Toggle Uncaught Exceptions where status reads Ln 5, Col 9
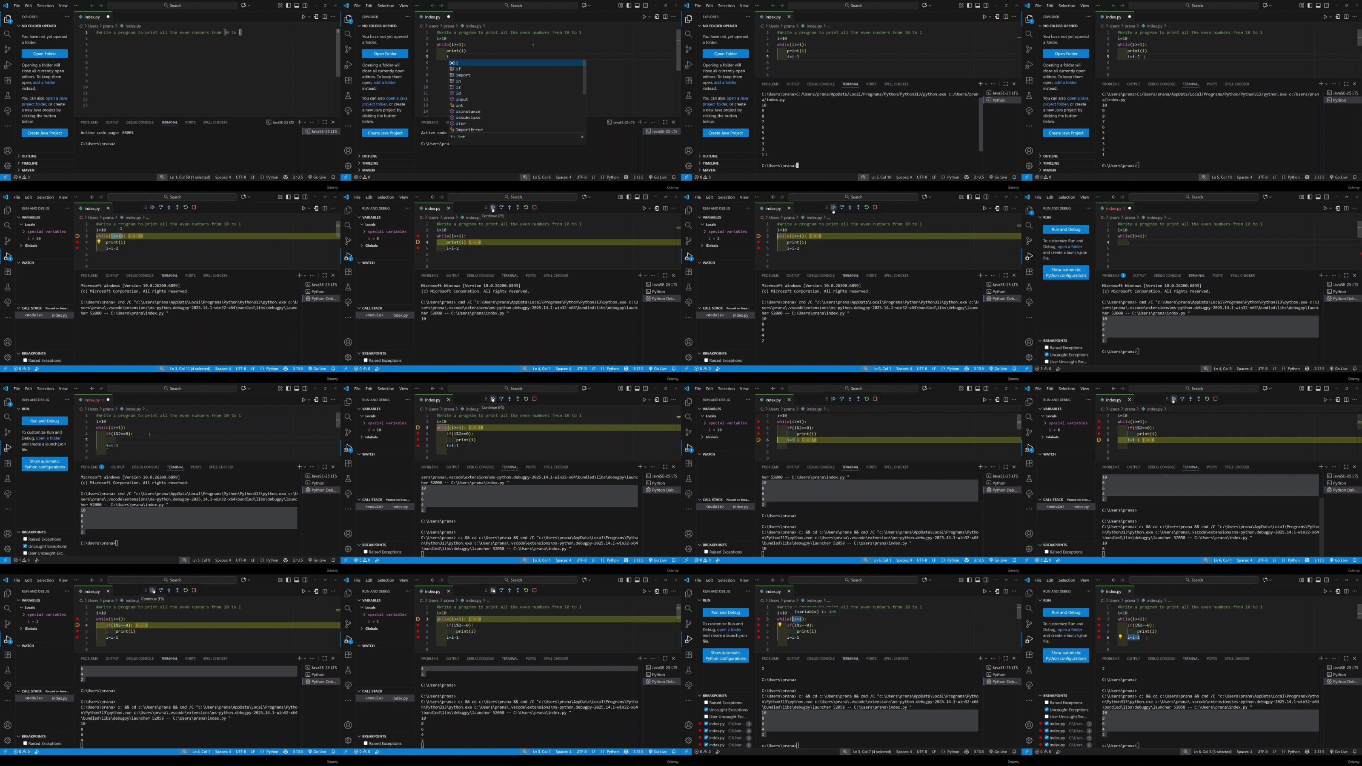Image resolution: width=1362 pixels, height=766 pixels. [x=25, y=546]
